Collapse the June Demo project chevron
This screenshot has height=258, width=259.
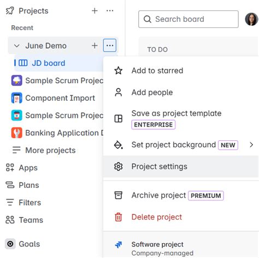pos(17,45)
